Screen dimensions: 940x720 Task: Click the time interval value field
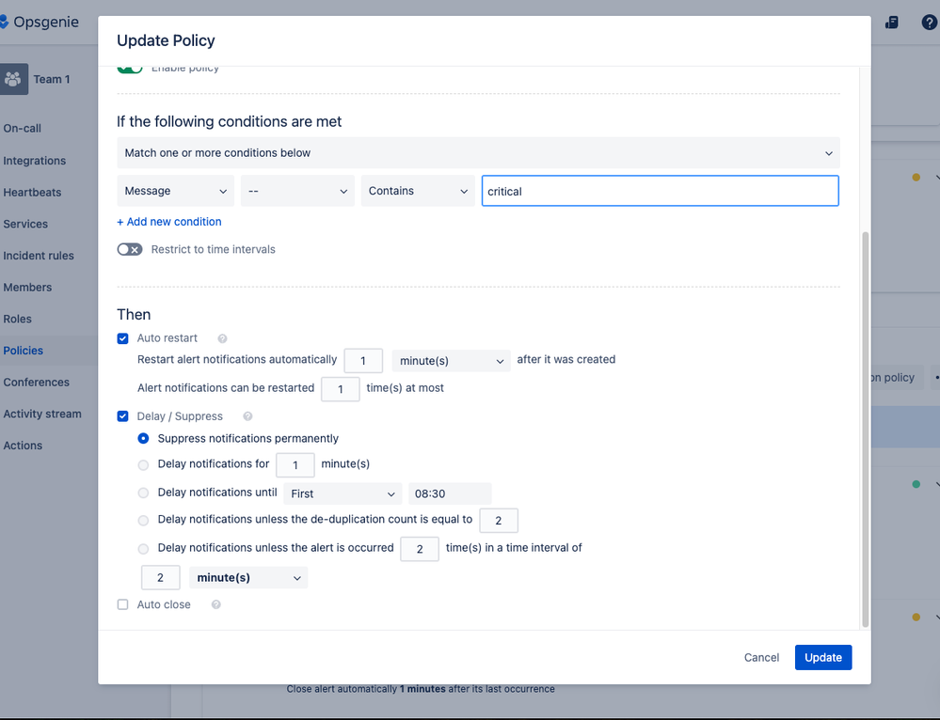161,577
